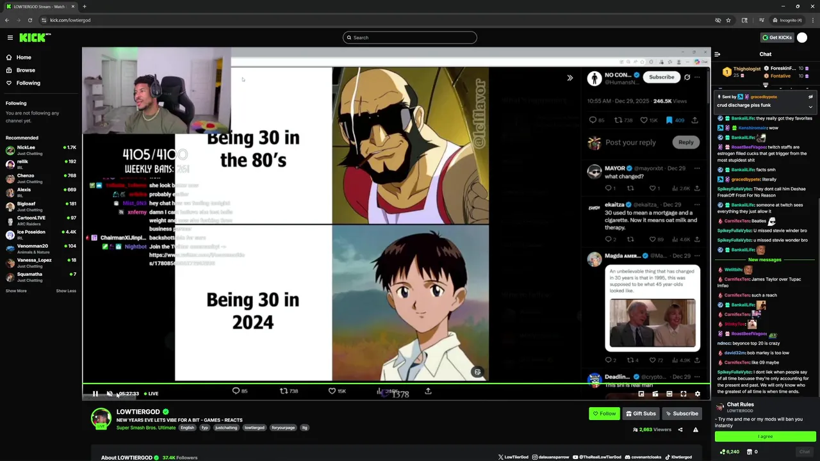The image size is (820, 461).
Task: Open the KICKs balance showing 6,240
Action: click(730, 452)
